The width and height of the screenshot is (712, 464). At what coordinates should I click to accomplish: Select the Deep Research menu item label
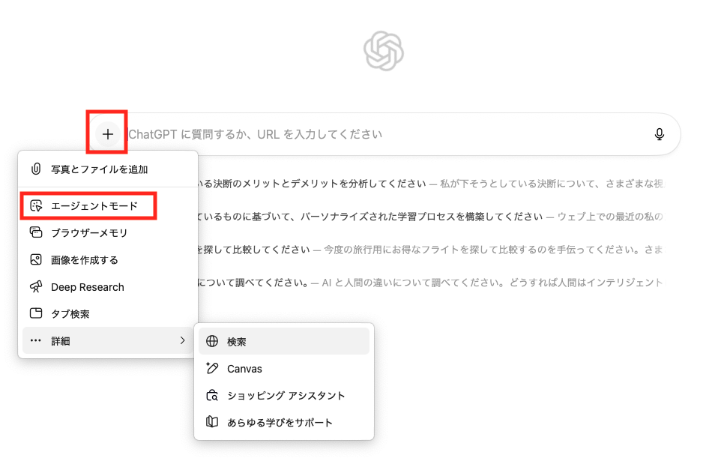click(88, 287)
